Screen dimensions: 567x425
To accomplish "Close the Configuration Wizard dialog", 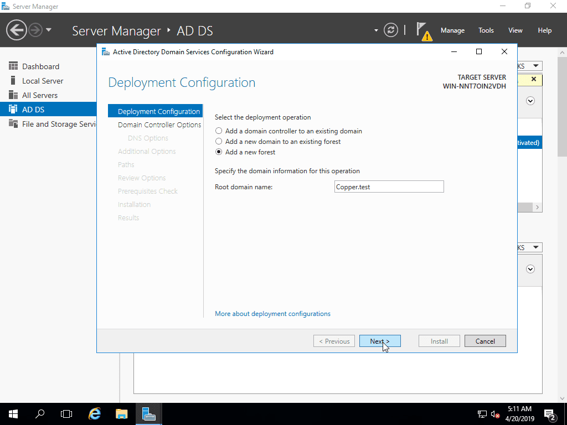I will [x=504, y=51].
